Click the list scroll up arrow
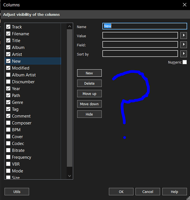Image resolution: width=190 pixels, height=200 pixels. coord(70,26)
